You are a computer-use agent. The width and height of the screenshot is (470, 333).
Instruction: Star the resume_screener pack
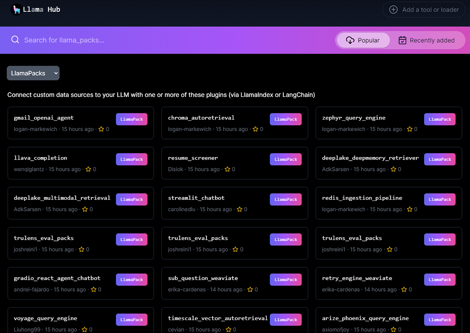(x=227, y=169)
